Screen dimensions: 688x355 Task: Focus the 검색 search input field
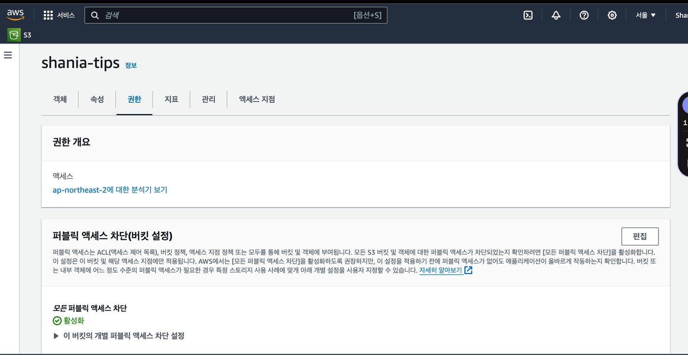(236, 15)
